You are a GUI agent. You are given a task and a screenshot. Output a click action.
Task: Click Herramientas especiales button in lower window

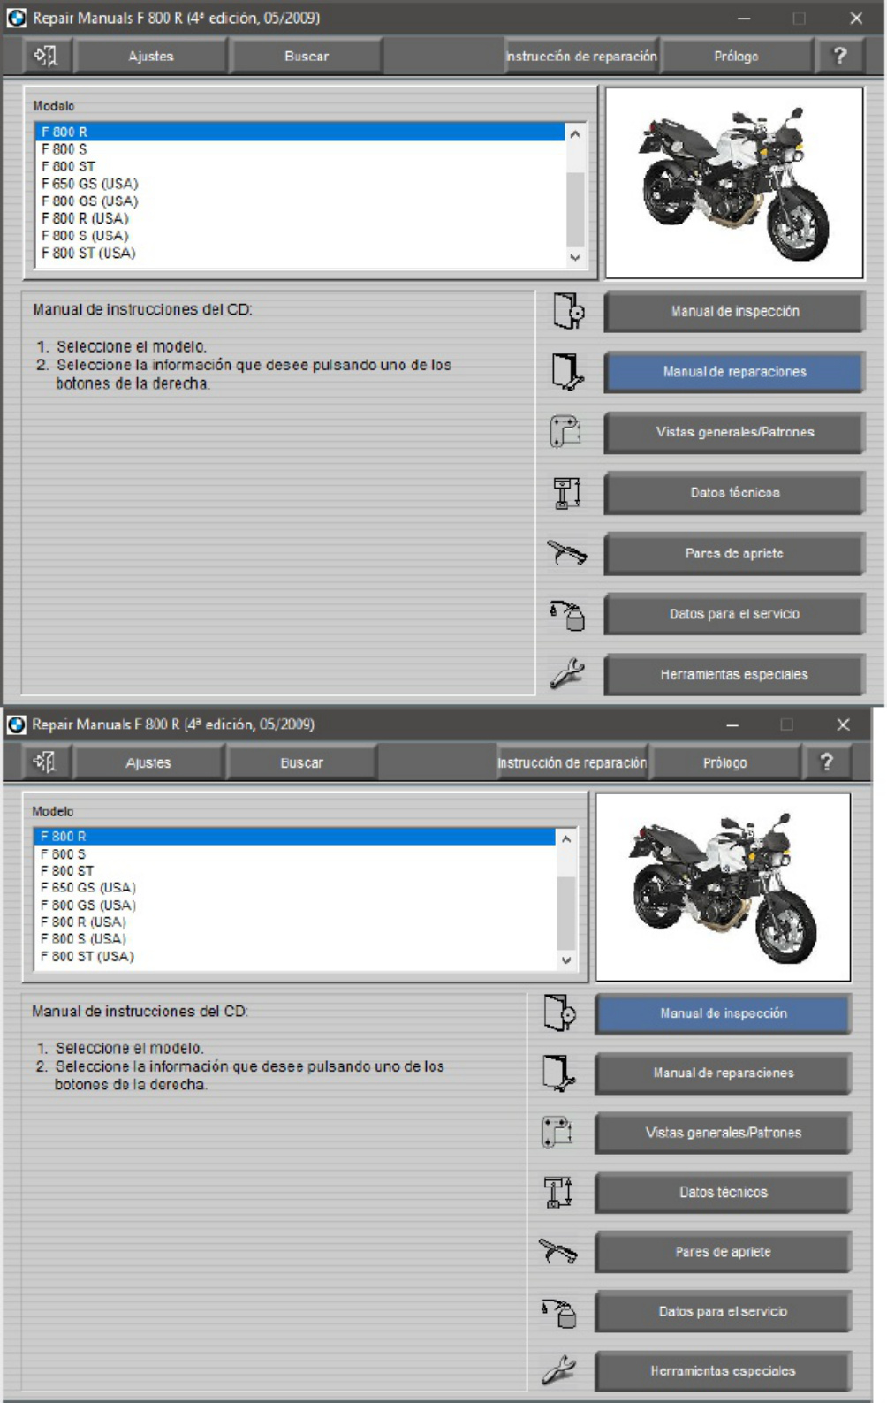724,1371
